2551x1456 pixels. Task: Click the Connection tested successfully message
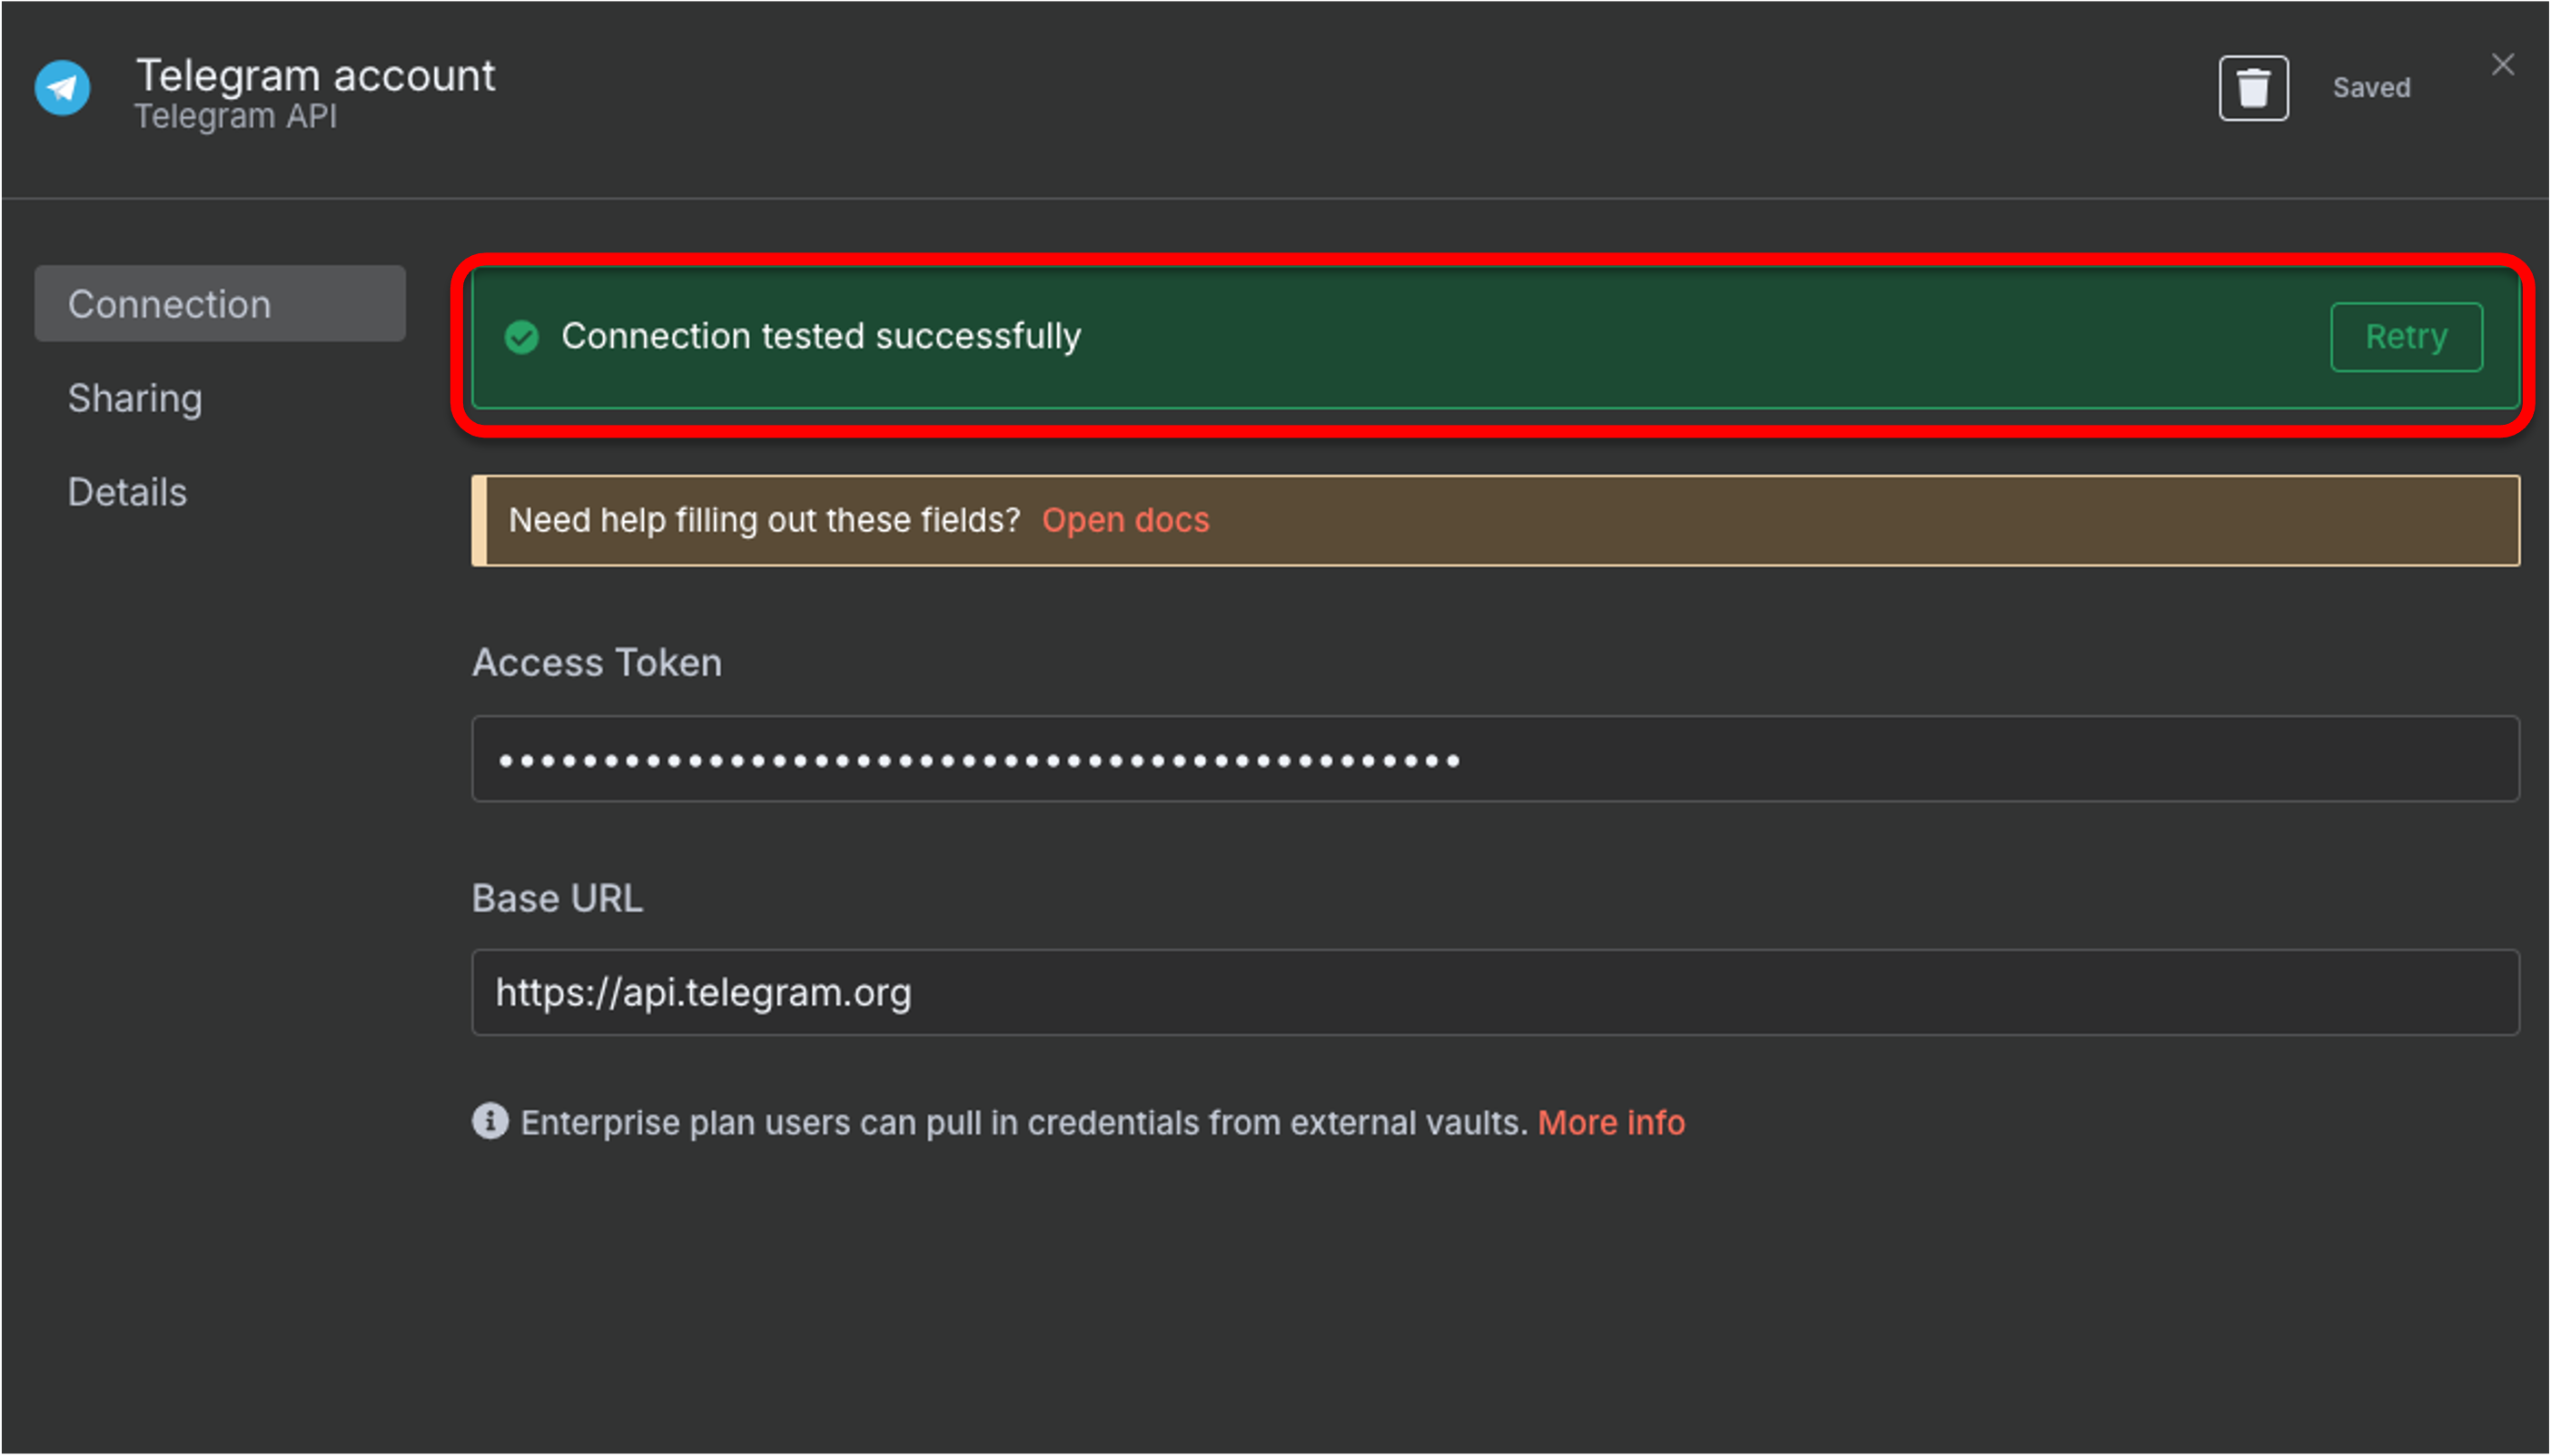click(x=820, y=337)
